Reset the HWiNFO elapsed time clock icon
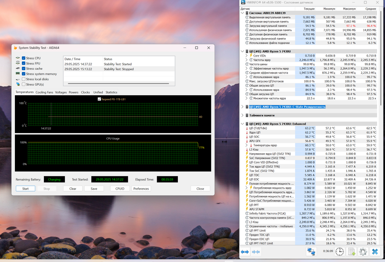The width and height of the screenshot is (385, 262). (340, 251)
